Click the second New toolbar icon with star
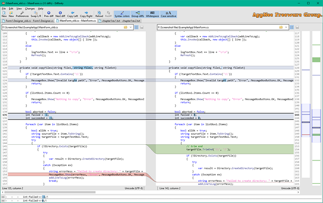323x203 pixels. tap(11, 14)
